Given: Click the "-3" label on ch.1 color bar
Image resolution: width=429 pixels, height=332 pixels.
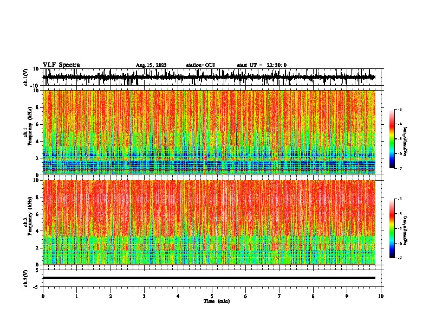Looking at the screenshot, I should 399,109.
